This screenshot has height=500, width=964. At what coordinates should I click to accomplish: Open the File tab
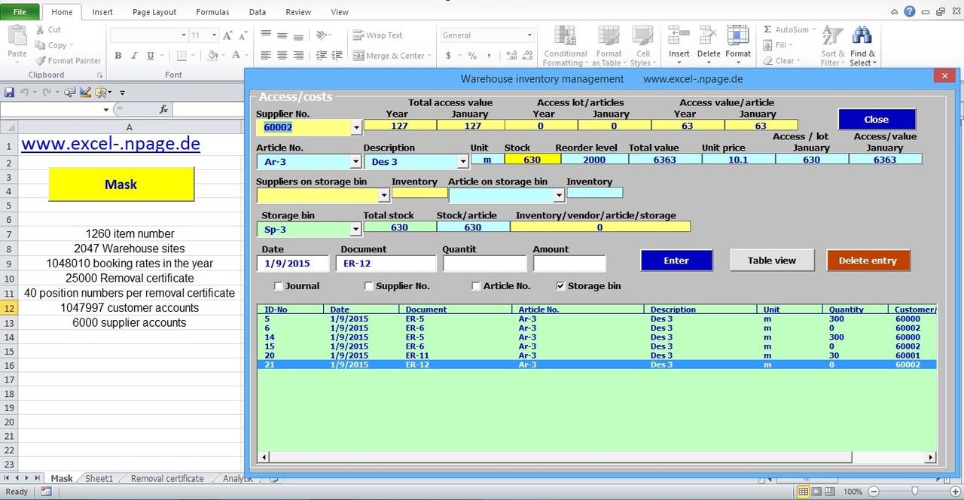coord(20,12)
